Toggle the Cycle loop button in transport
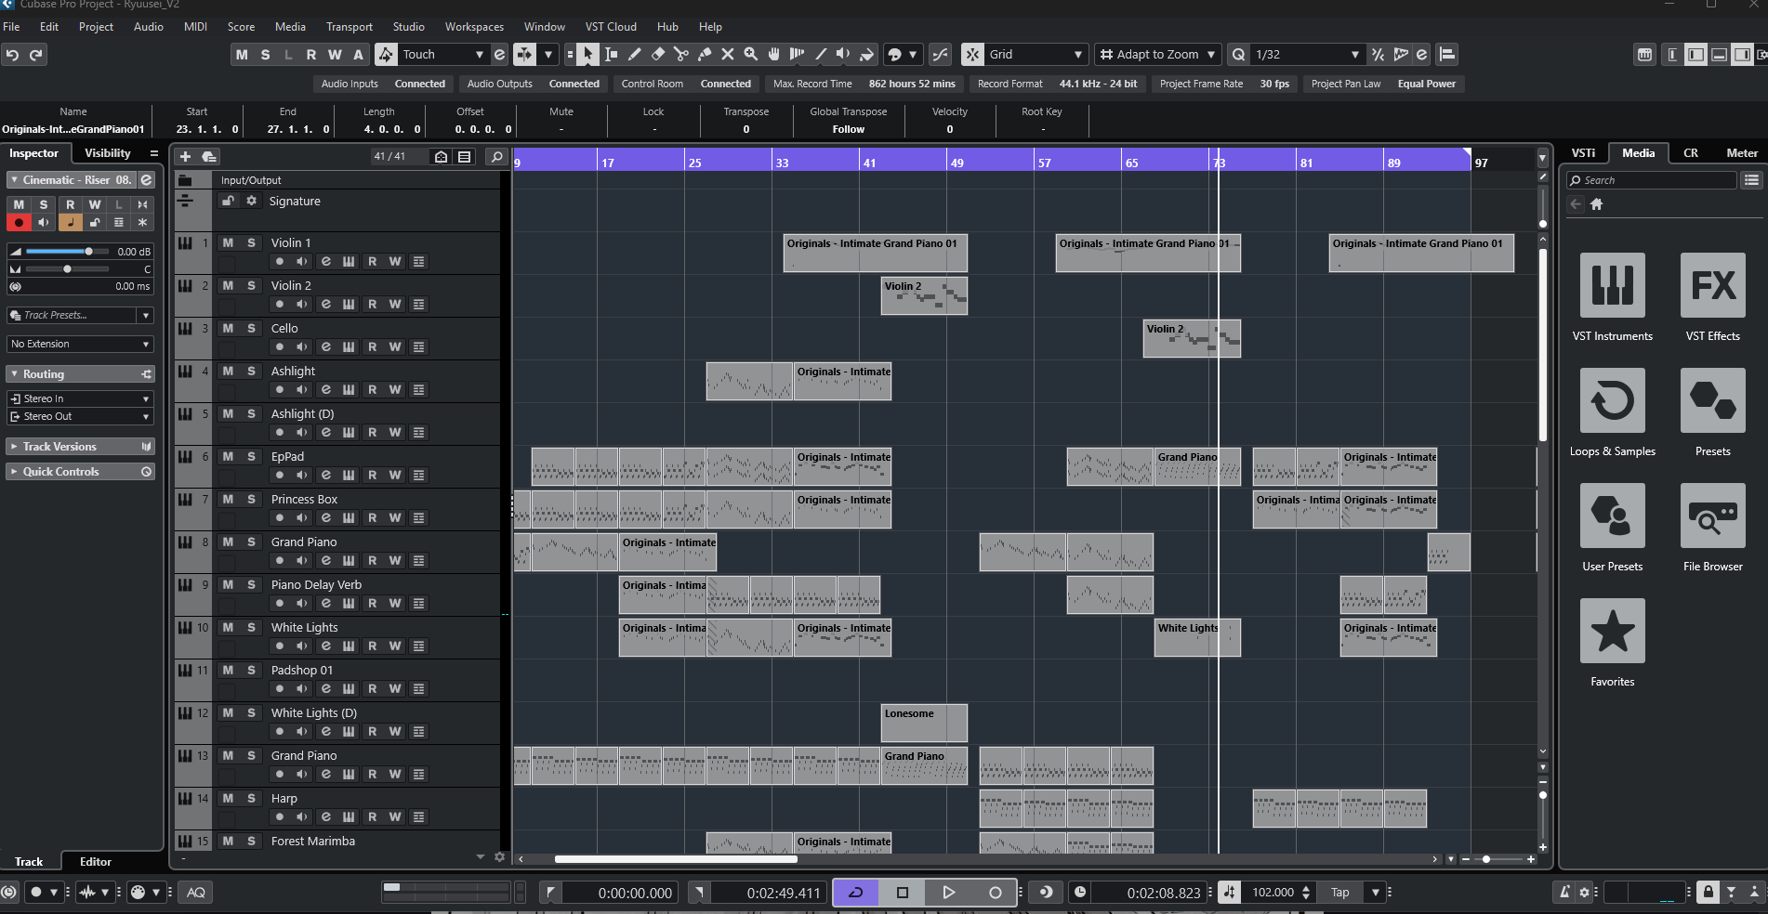 855,893
